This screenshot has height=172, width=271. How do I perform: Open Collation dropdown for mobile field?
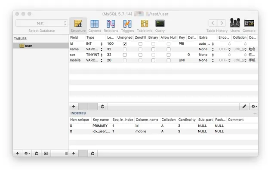[x=245, y=61]
